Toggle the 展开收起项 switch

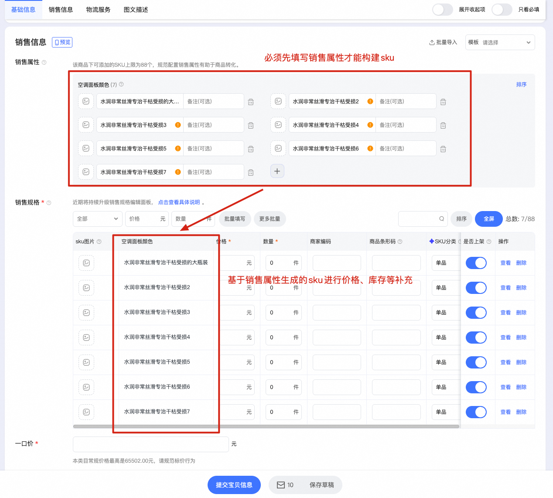[x=443, y=10]
